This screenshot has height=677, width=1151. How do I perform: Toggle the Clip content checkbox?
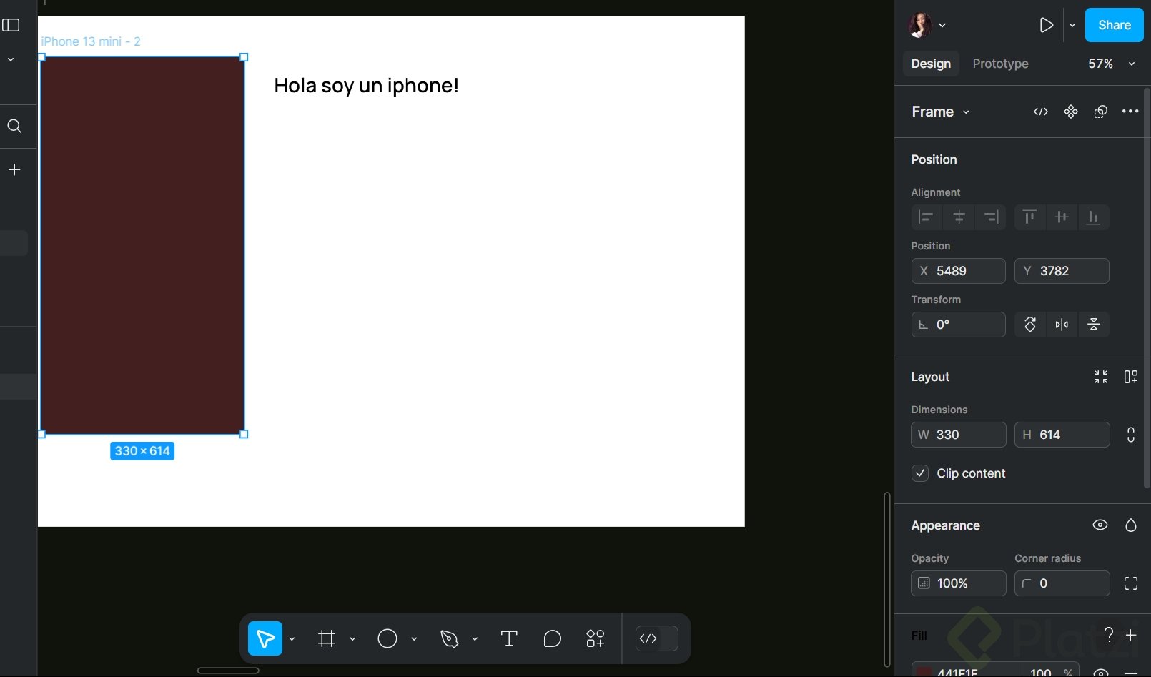pyautogui.click(x=921, y=473)
